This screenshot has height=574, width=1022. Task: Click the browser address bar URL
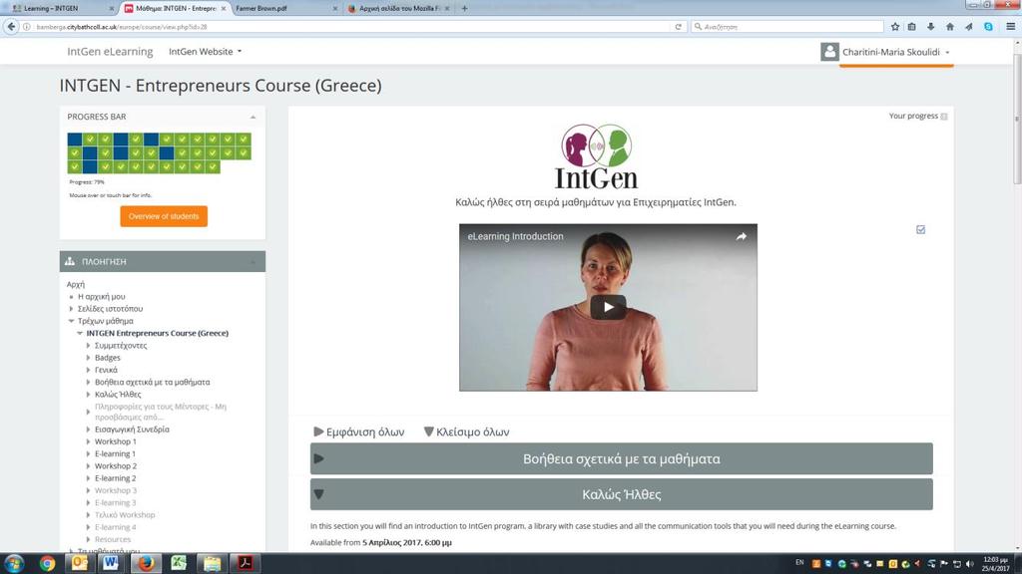tap(122, 27)
